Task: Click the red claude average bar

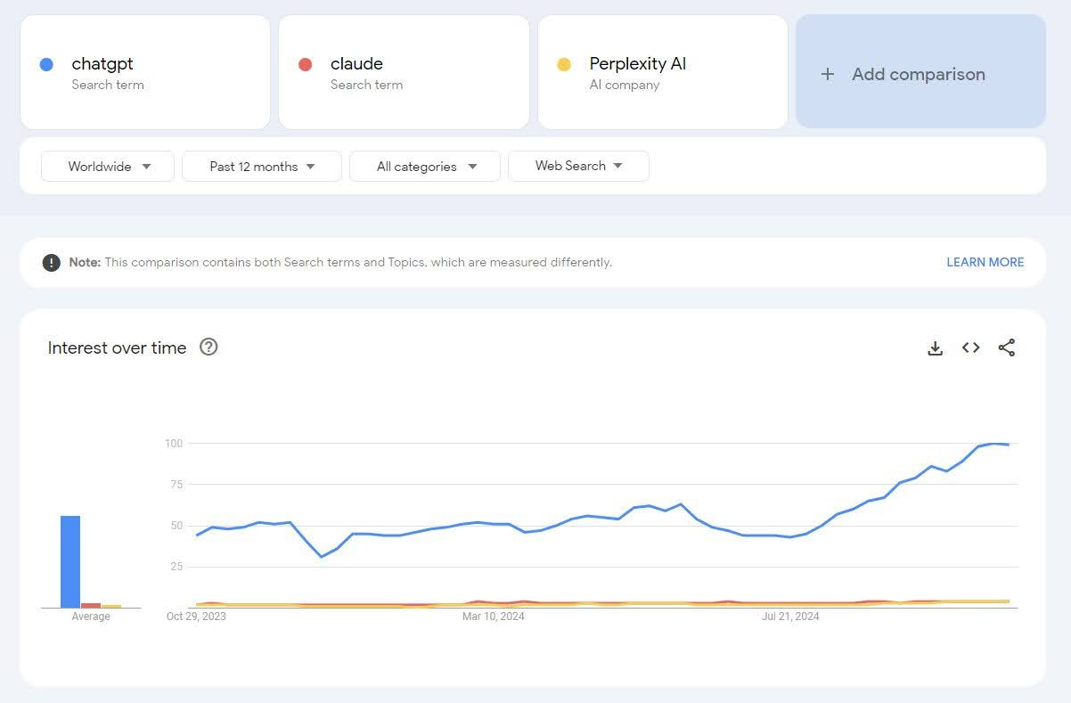Action: [91, 605]
